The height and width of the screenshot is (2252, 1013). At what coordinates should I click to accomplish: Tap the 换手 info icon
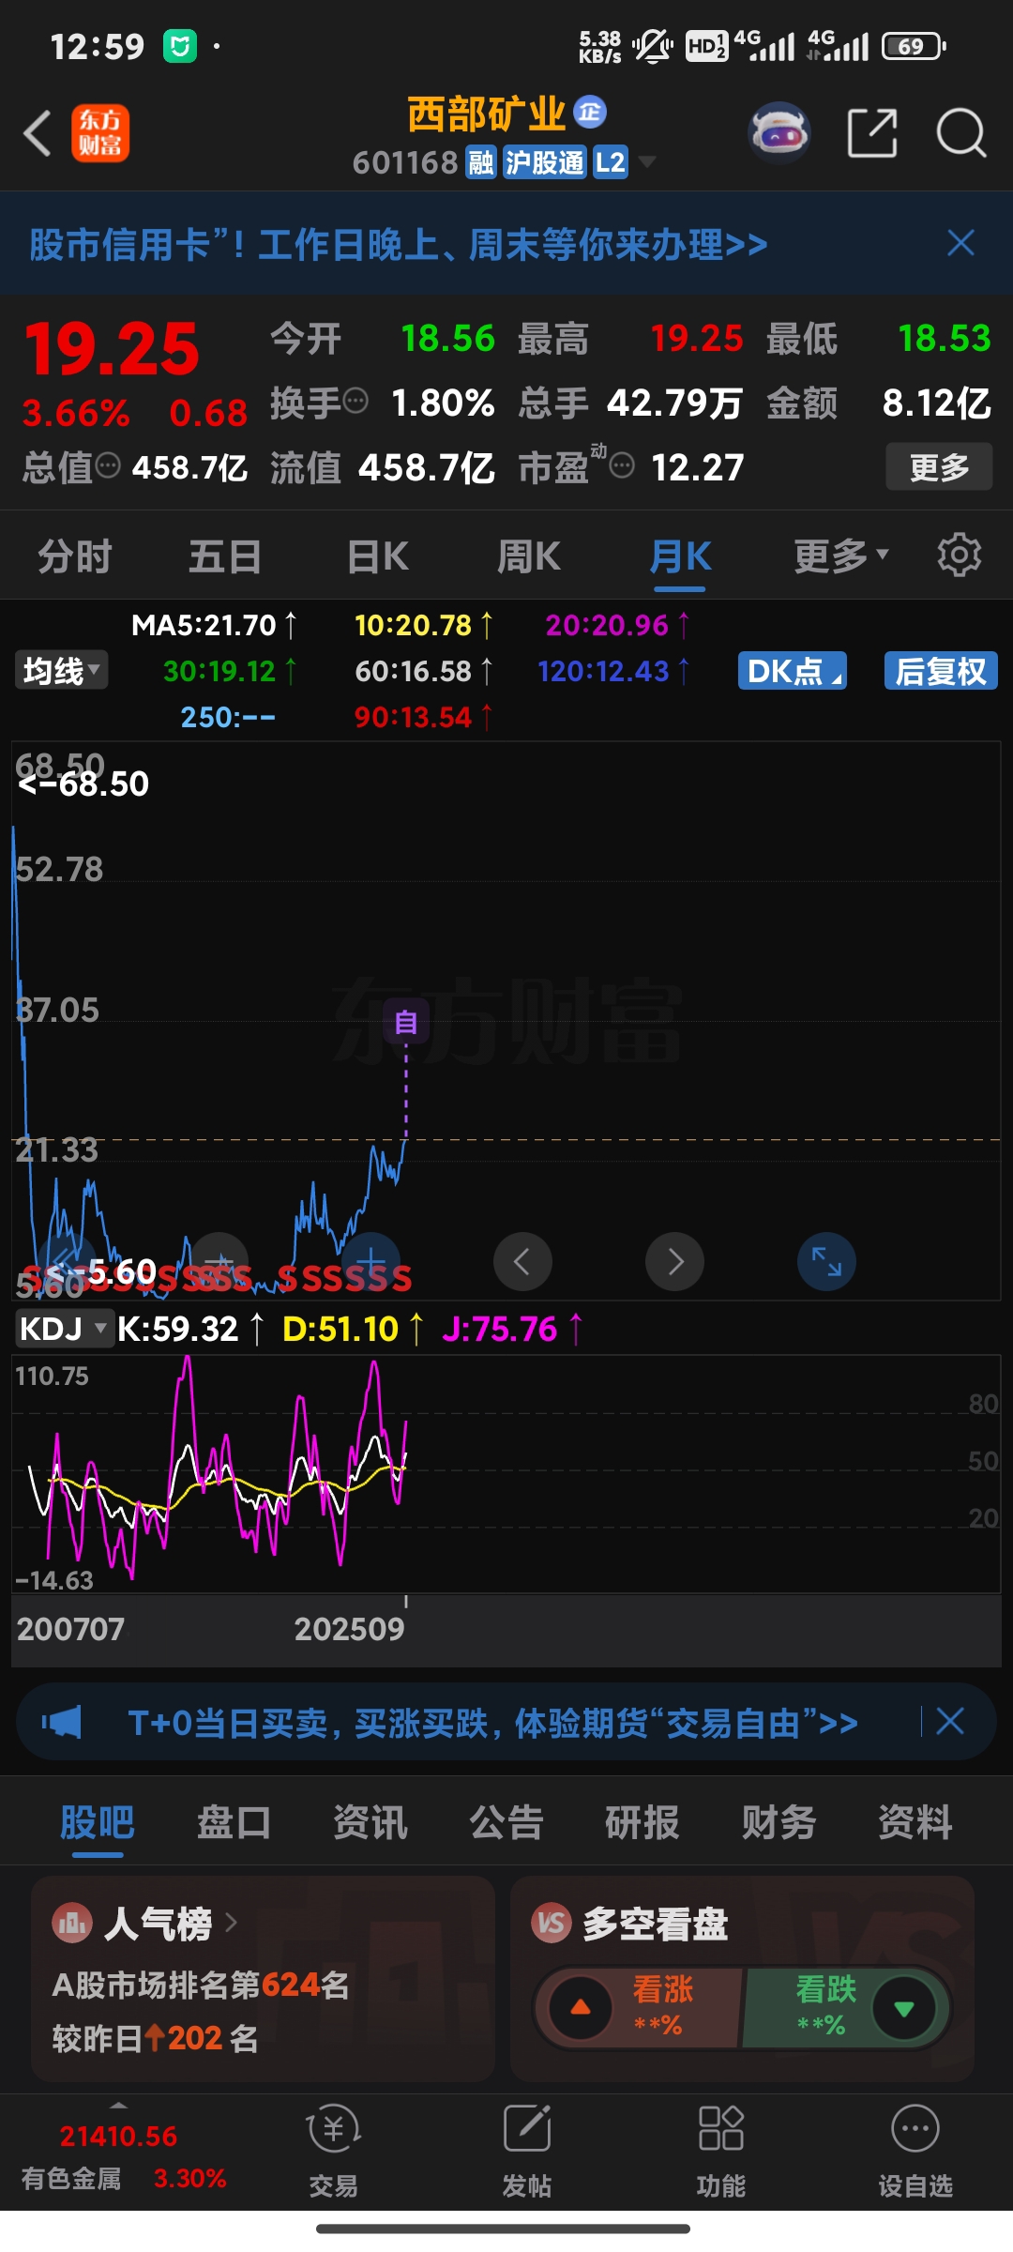(355, 401)
